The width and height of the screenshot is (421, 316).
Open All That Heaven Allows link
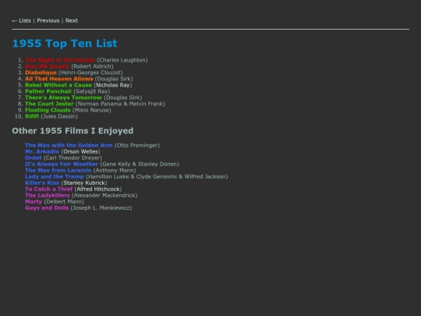click(59, 79)
